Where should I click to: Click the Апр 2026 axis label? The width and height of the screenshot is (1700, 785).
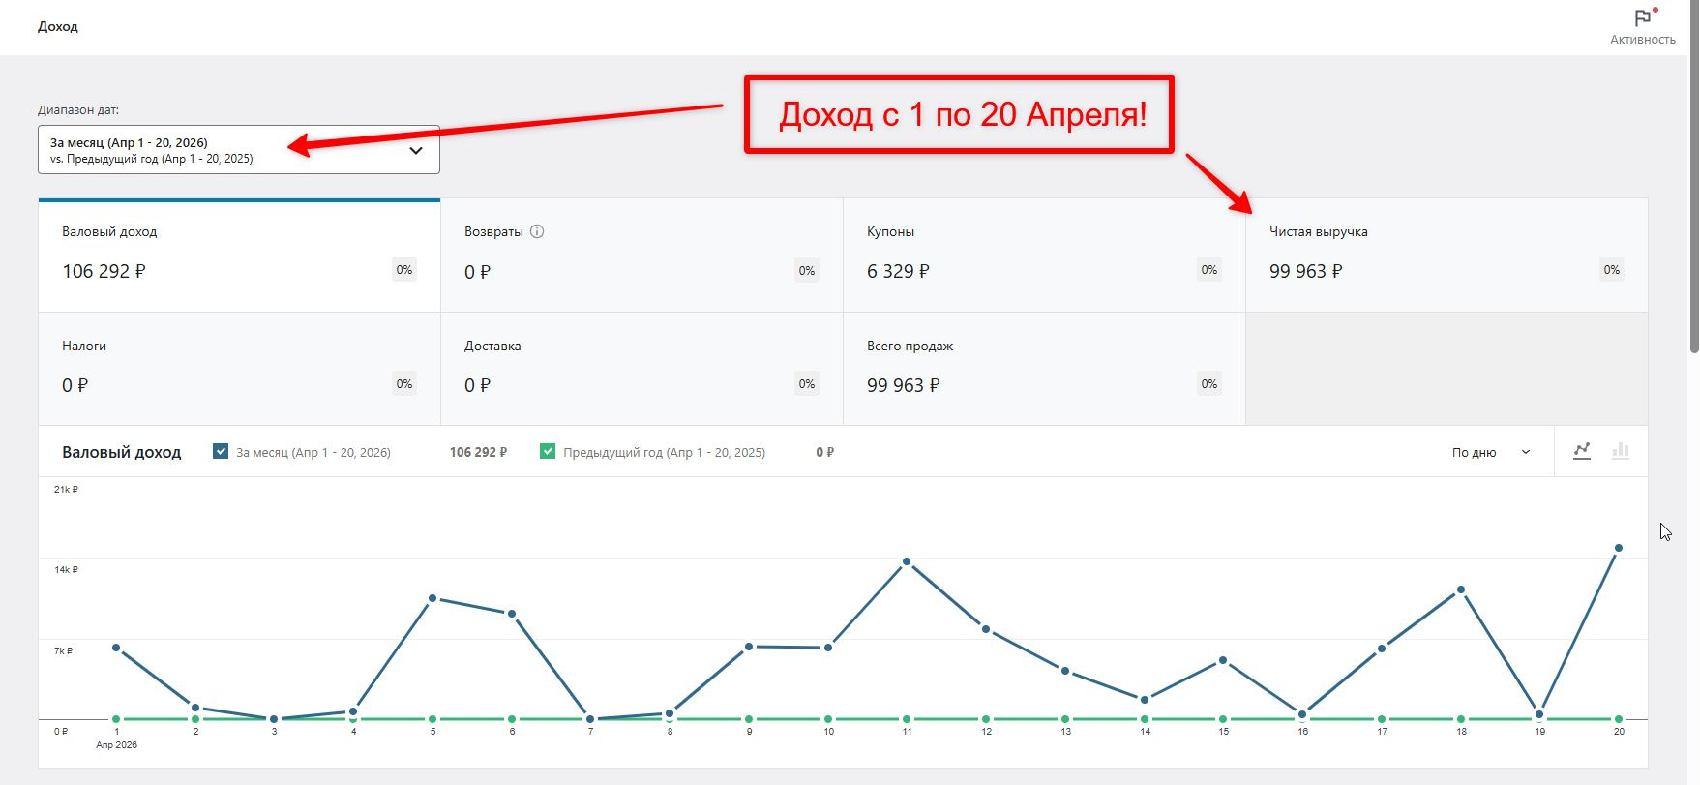click(117, 744)
